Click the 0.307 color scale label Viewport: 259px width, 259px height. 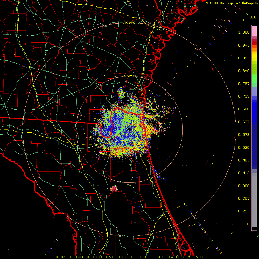click(x=244, y=199)
